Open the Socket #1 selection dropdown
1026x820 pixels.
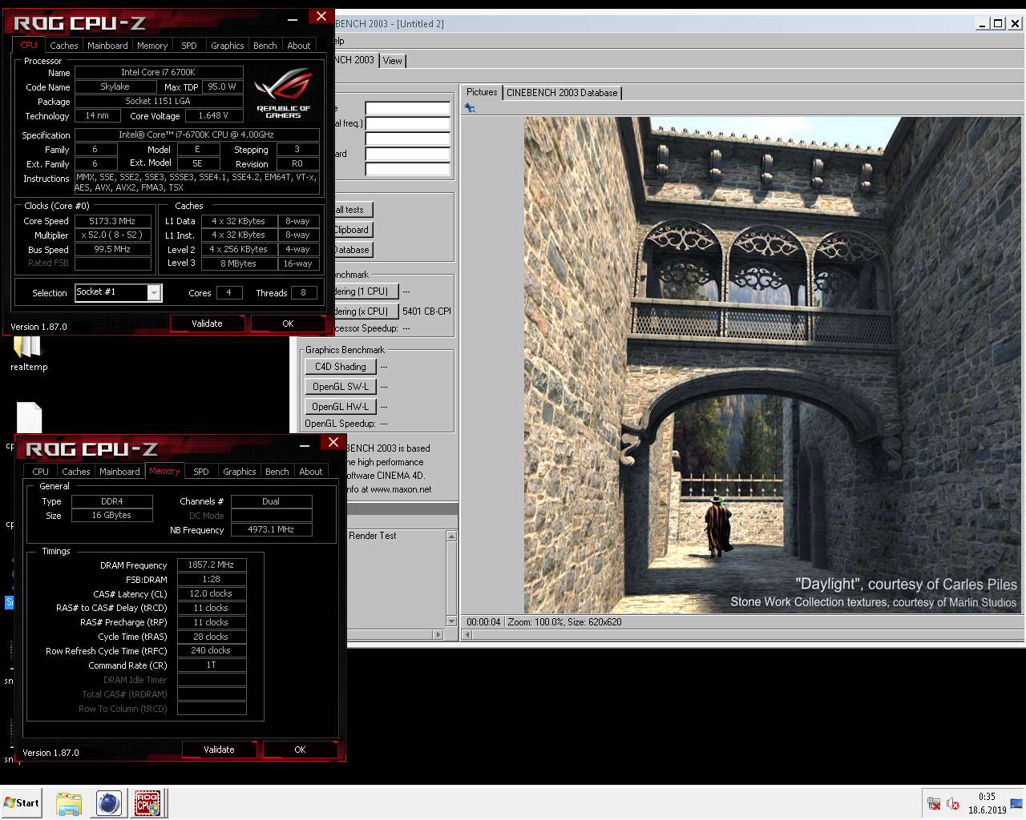[x=154, y=293]
